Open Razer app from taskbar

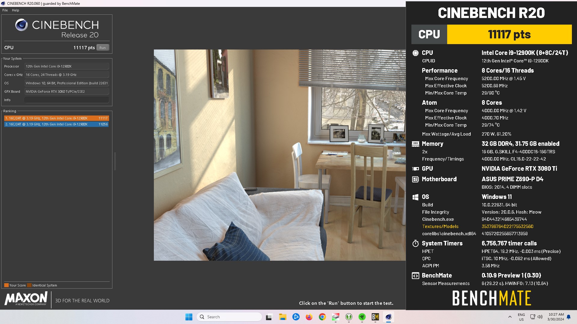coord(362,317)
